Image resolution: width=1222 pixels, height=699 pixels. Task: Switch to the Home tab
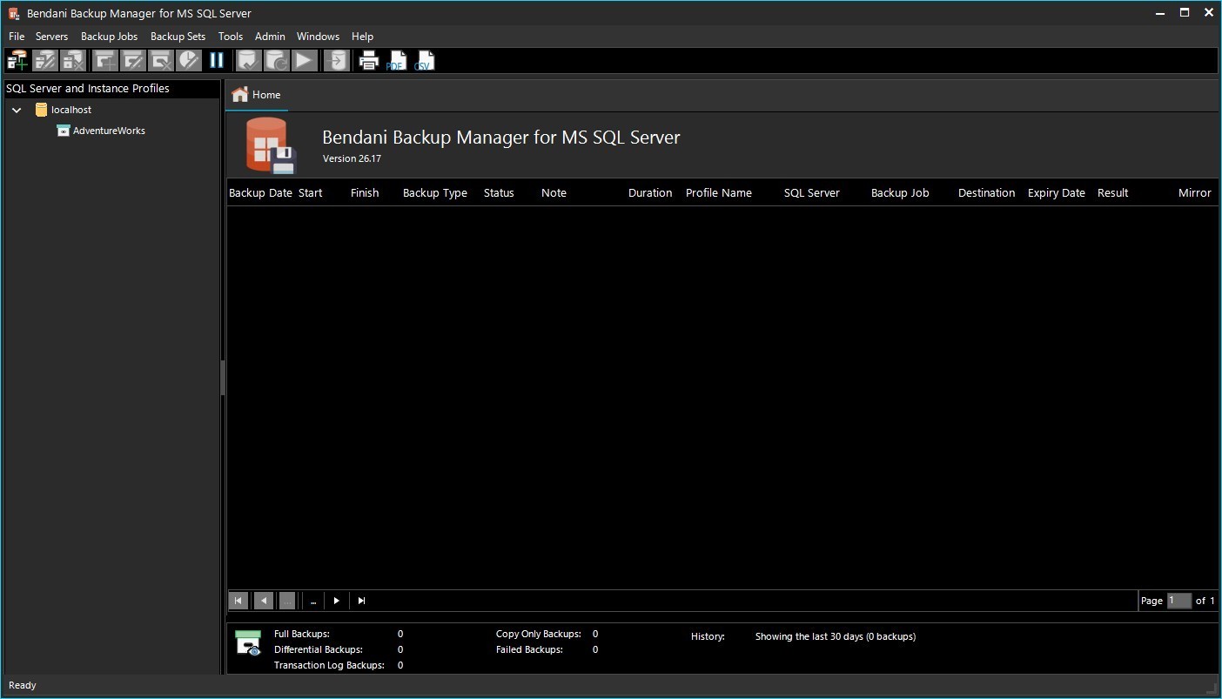(257, 95)
